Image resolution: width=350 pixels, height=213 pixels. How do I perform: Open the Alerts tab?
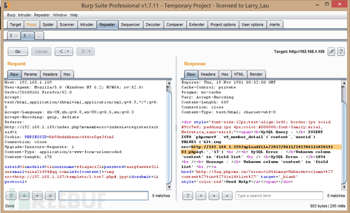tap(274, 24)
